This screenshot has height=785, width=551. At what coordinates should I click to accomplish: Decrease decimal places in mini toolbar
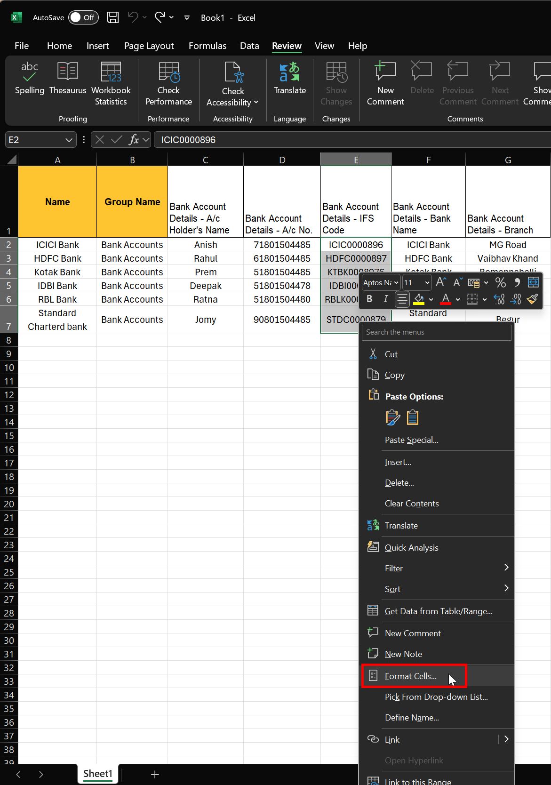coord(516,299)
